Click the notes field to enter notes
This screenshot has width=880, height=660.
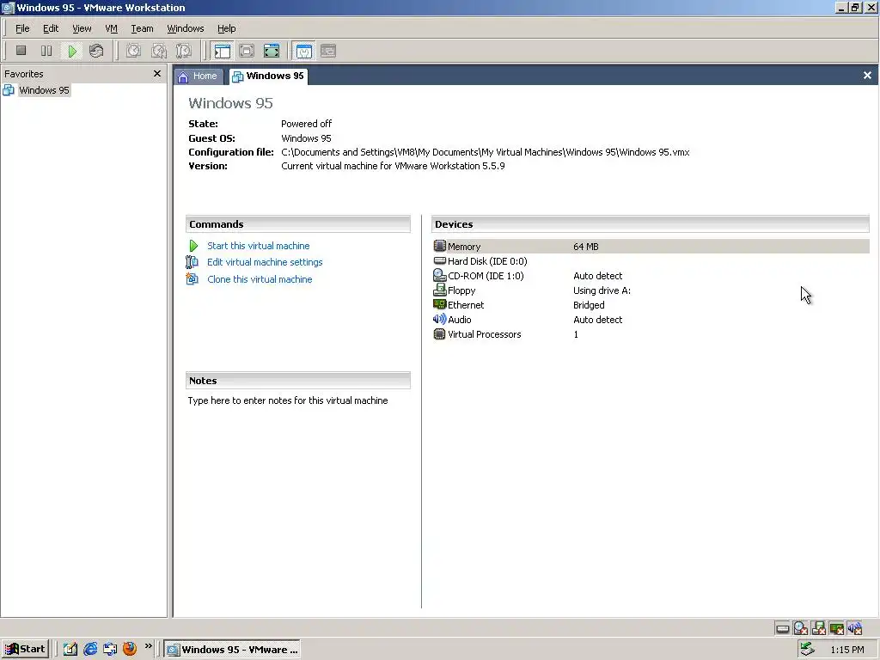288,400
